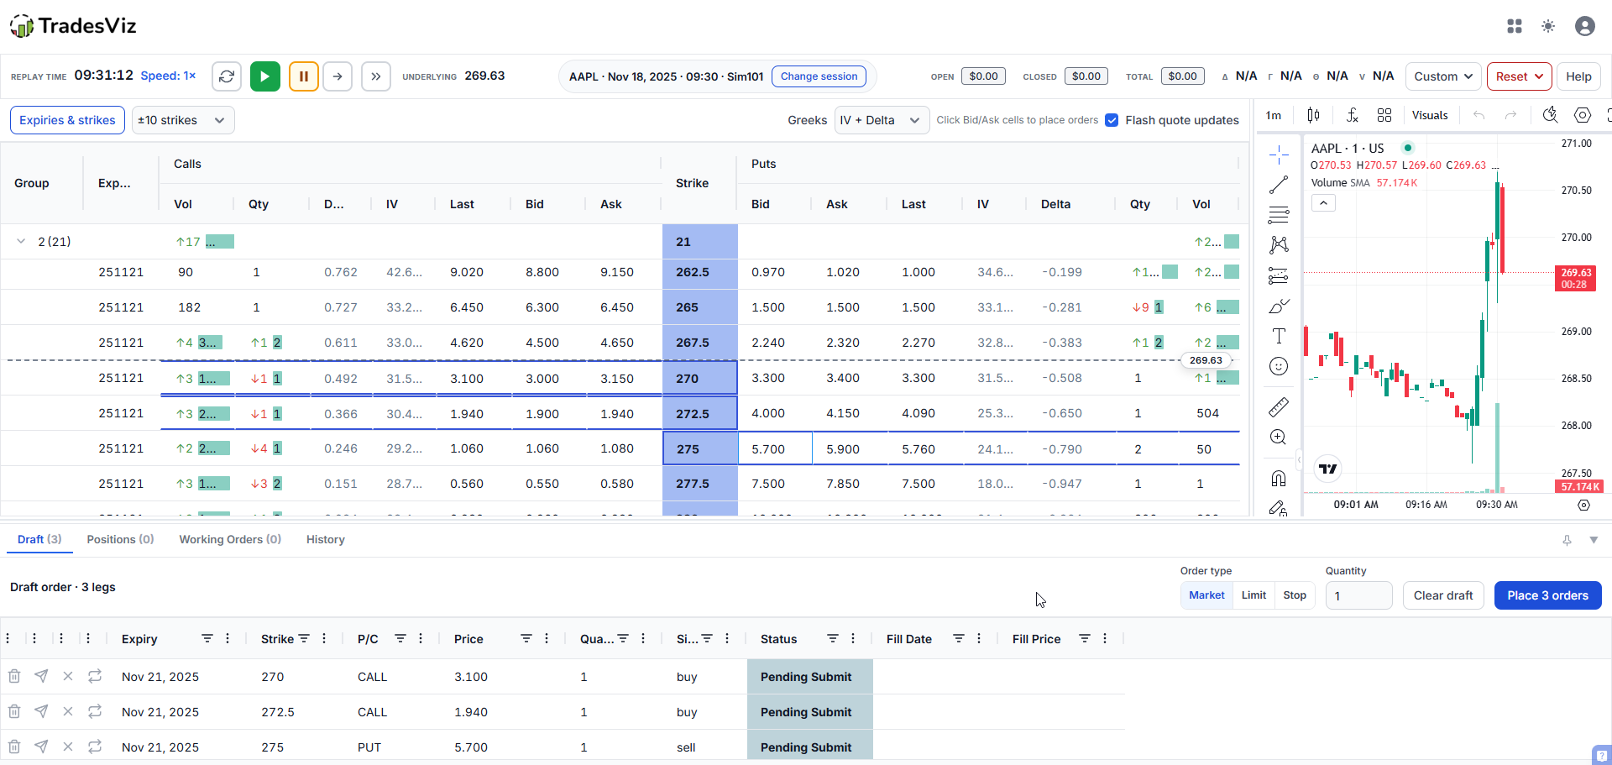Image resolution: width=1612 pixels, height=765 pixels.
Task: Open the Working Orders (0) tab
Action: click(x=230, y=539)
